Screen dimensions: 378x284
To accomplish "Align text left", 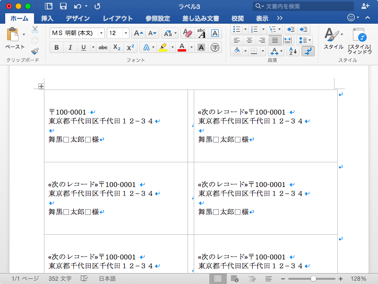I will pyautogui.click(x=237, y=40).
